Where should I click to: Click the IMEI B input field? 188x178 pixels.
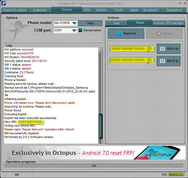pyautogui.click(x=129, y=60)
